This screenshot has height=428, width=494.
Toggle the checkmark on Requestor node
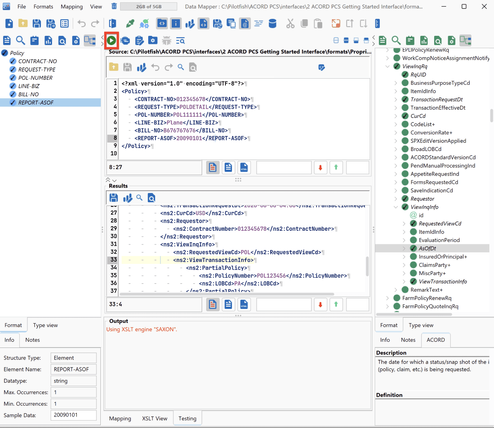coord(405,199)
